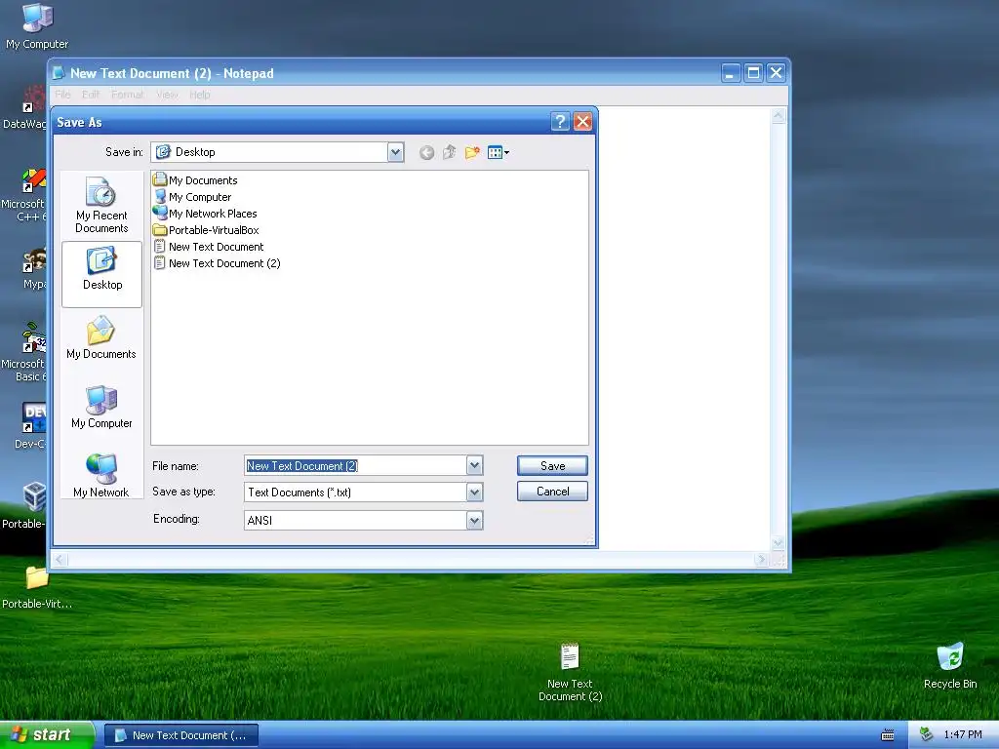This screenshot has width=999, height=749.
Task: Go up one folder level icon
Action: [449, 152]
